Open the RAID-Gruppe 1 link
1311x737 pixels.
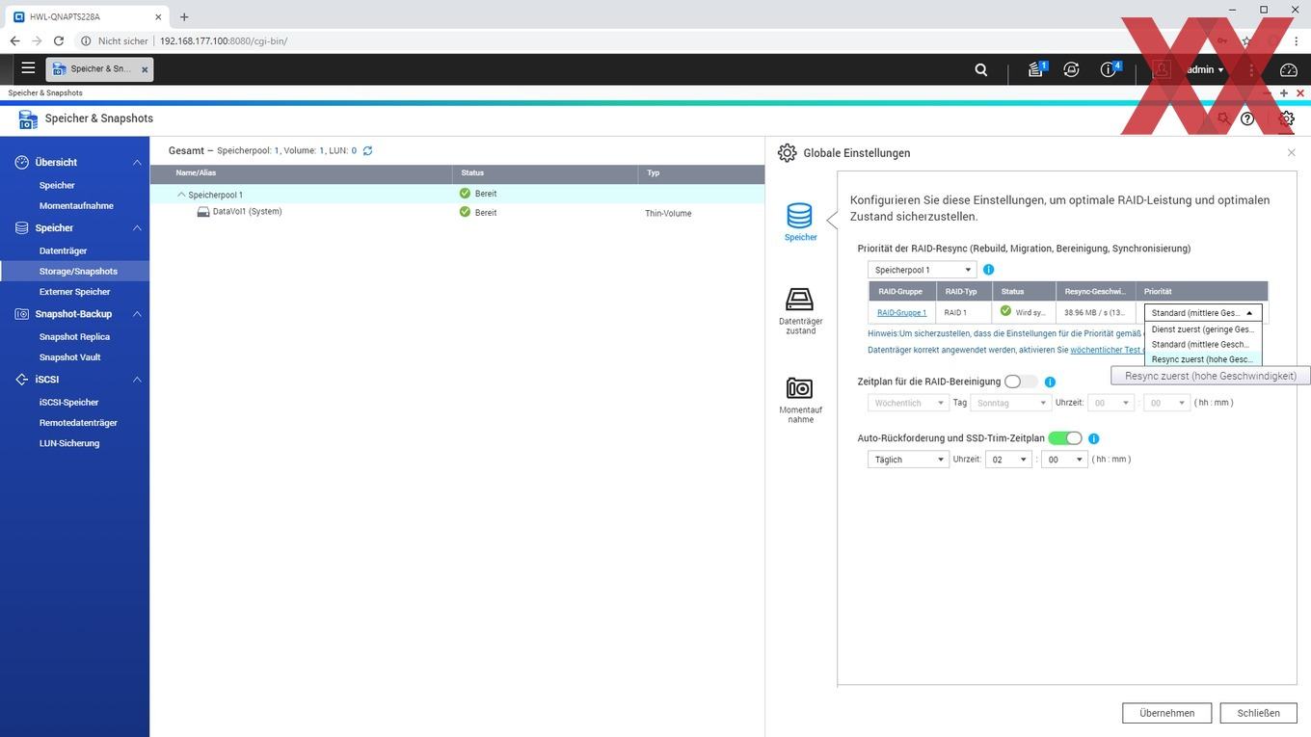coord(901,313)
